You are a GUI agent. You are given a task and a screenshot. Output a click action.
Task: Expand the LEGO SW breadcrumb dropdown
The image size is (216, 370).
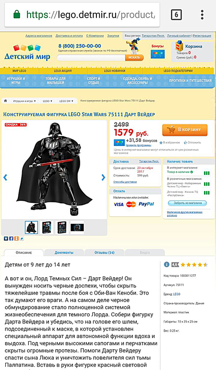point(66,101)
